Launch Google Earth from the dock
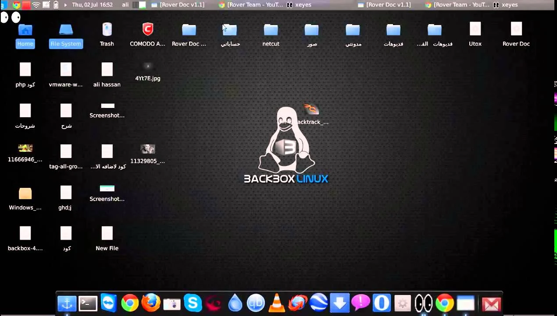Image resolution: width=557 pixels, height=316 pixels. pos(318,303)
